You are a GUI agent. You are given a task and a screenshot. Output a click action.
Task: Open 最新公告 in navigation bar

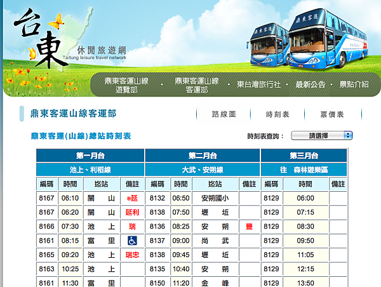pos(311,84)
